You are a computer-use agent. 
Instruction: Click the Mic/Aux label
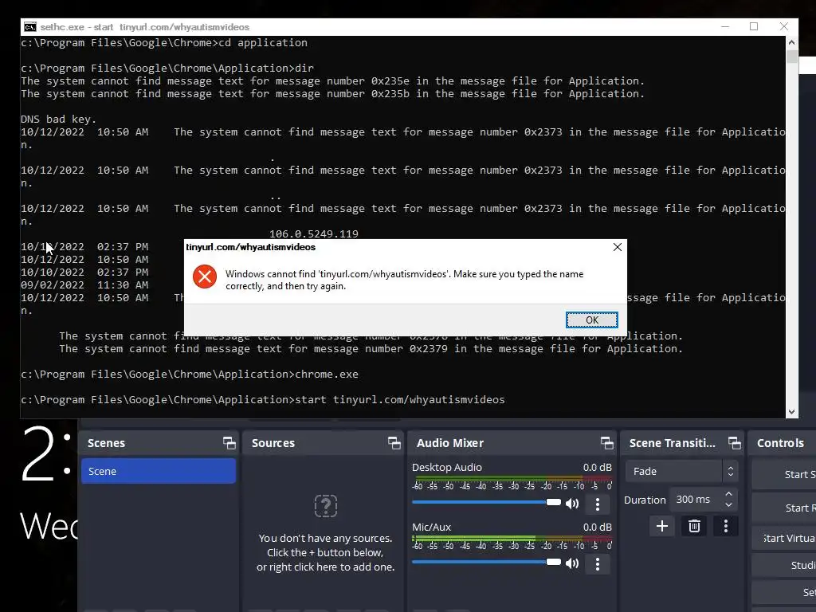431,528
